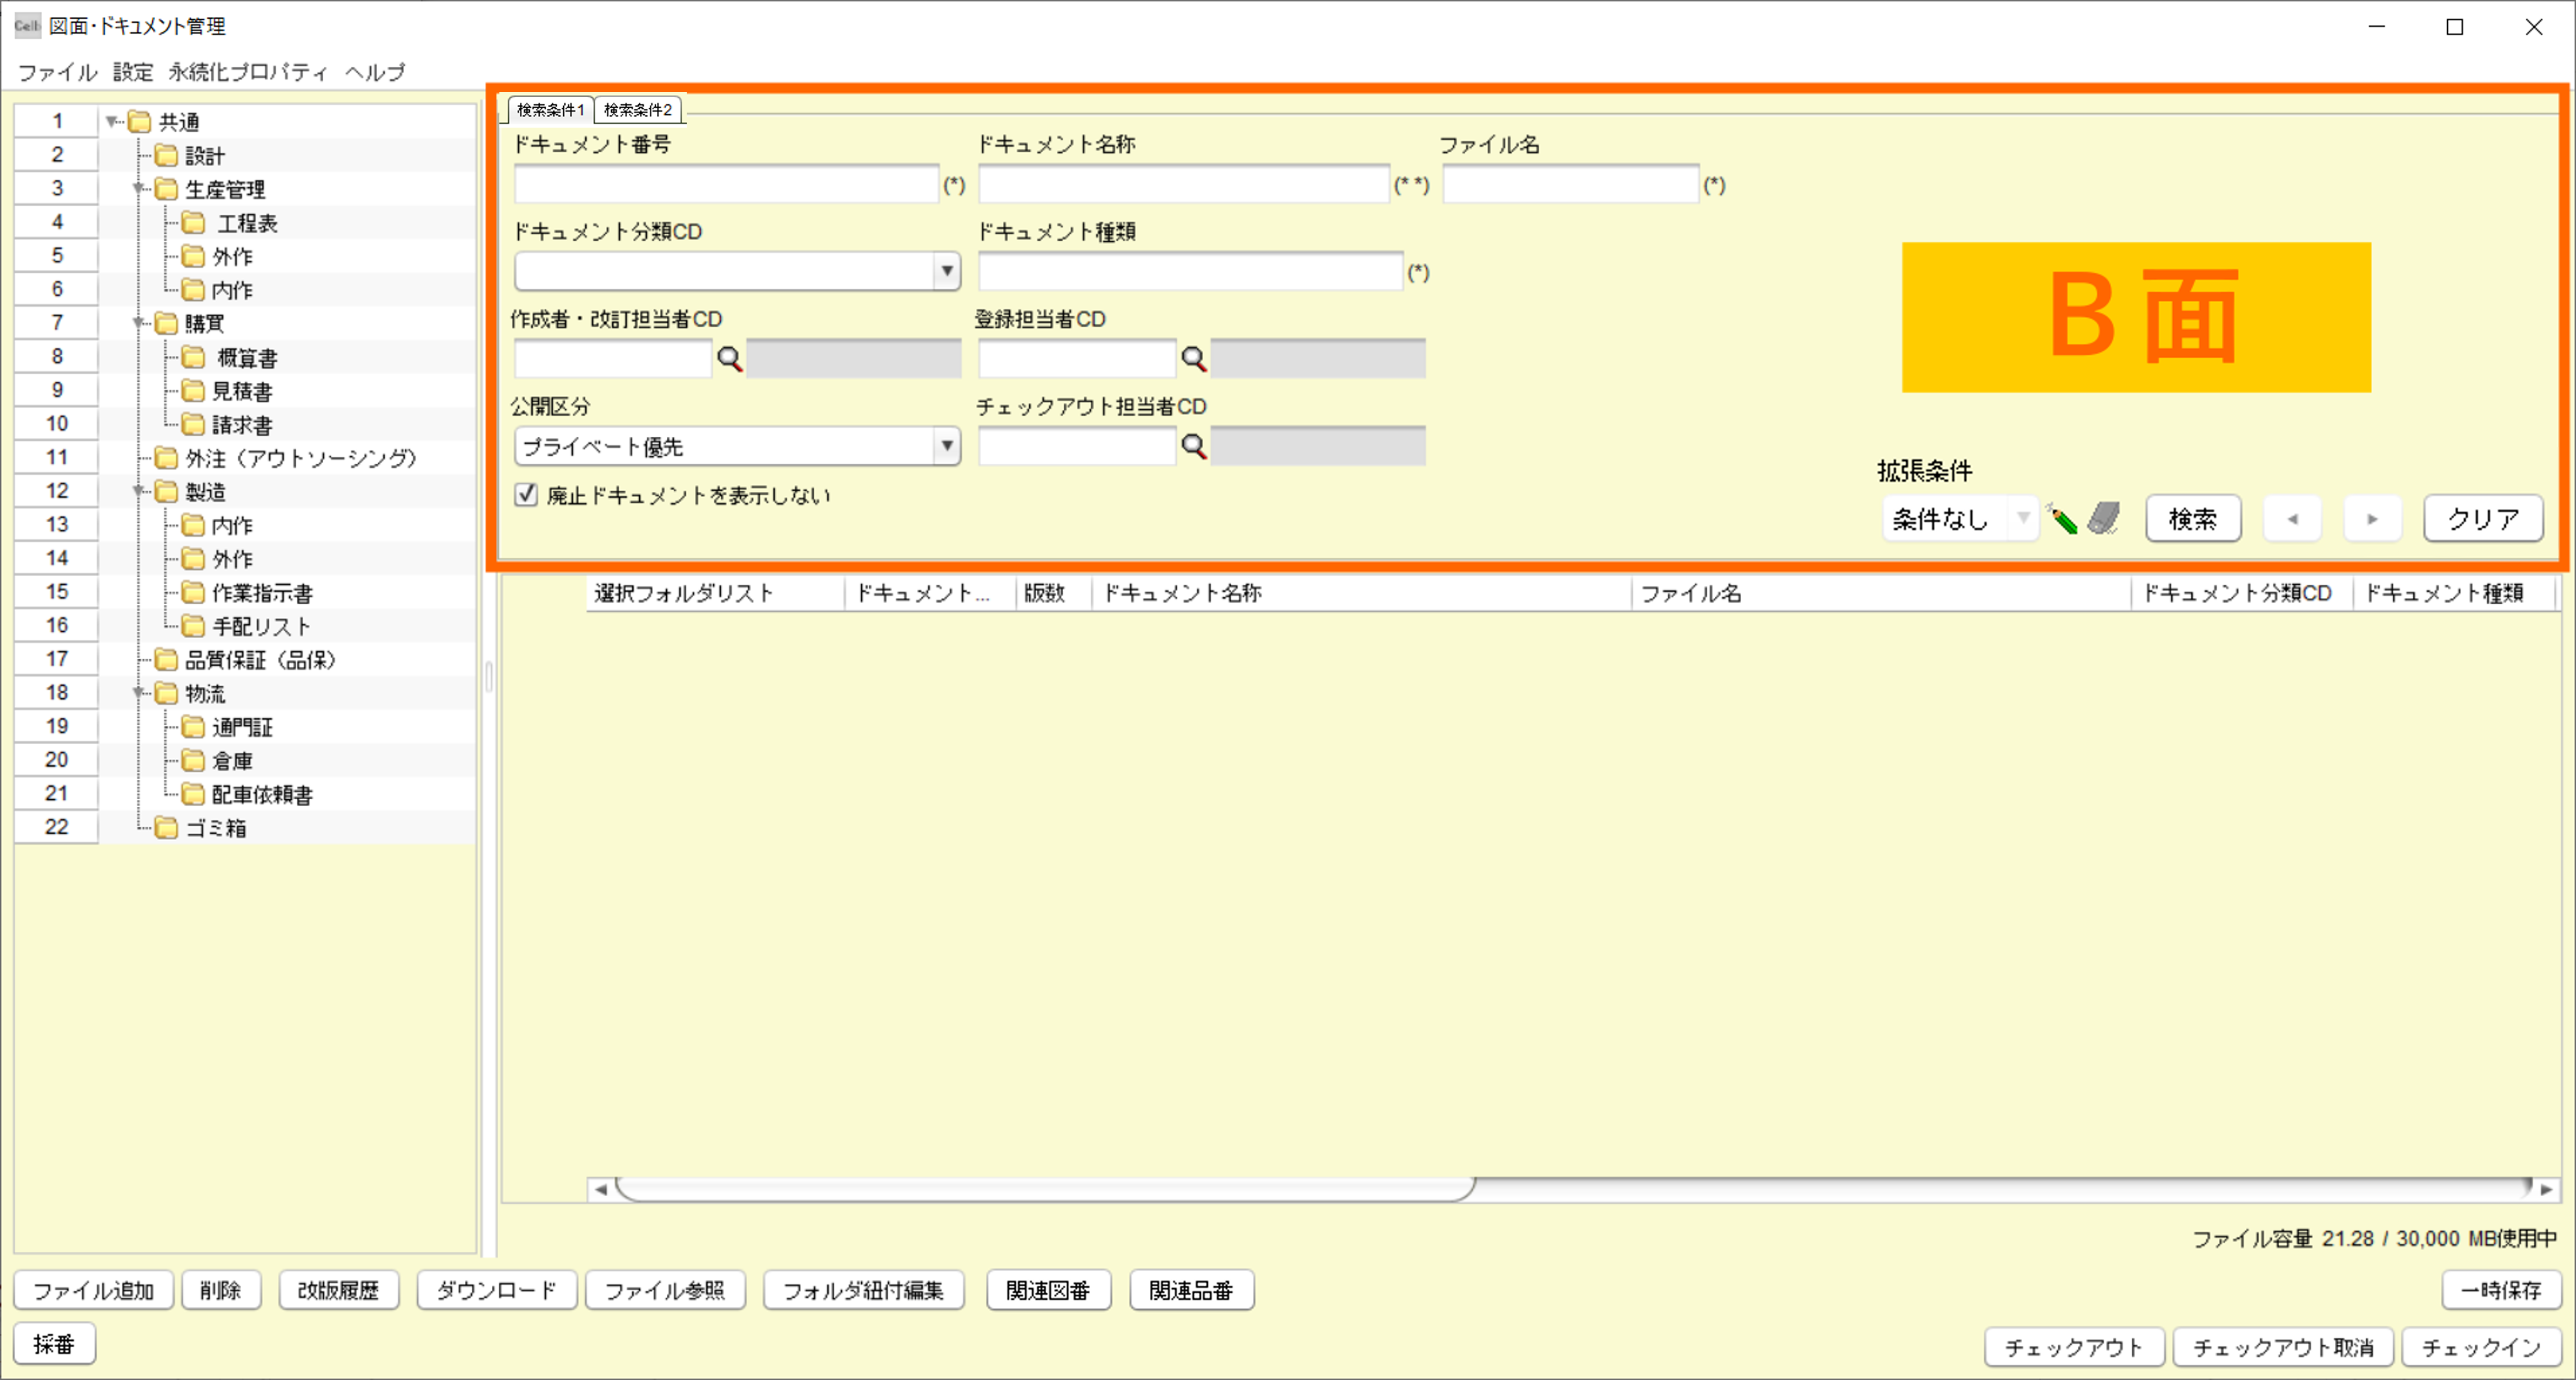Screen dimensions: 2576x1380
Task: Click the 品質保証（品保） folder icon
Action: point(167,660)
